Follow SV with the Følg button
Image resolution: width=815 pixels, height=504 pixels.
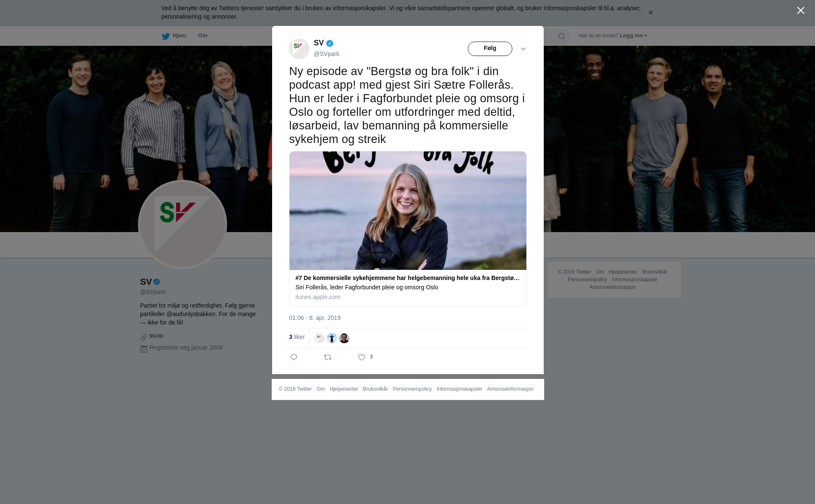(490, 49)
